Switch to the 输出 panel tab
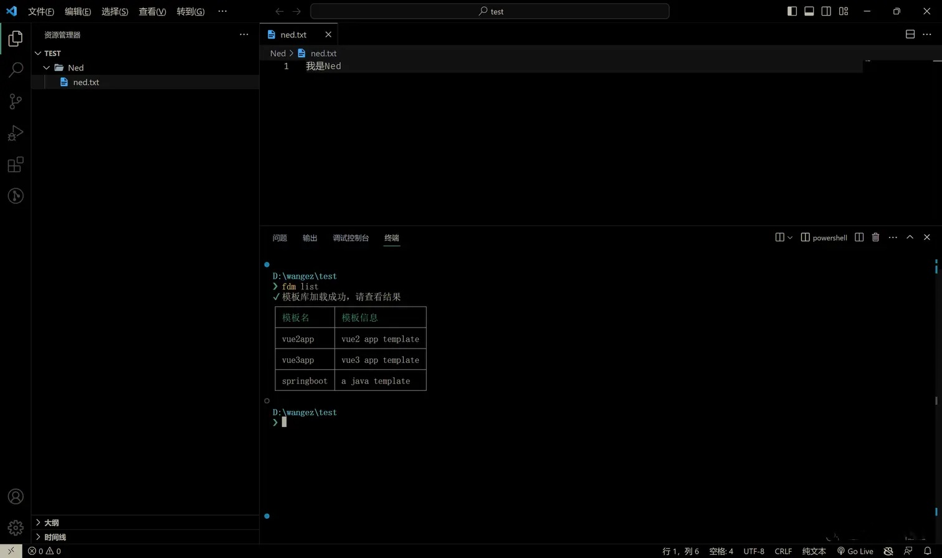This screenshot has height=558, width=942. pyautogui.click(x=310, y=238)
